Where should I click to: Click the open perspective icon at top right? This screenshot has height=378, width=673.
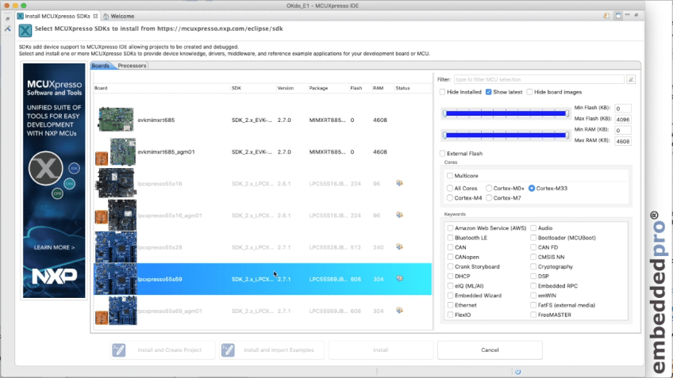(606, 15)
